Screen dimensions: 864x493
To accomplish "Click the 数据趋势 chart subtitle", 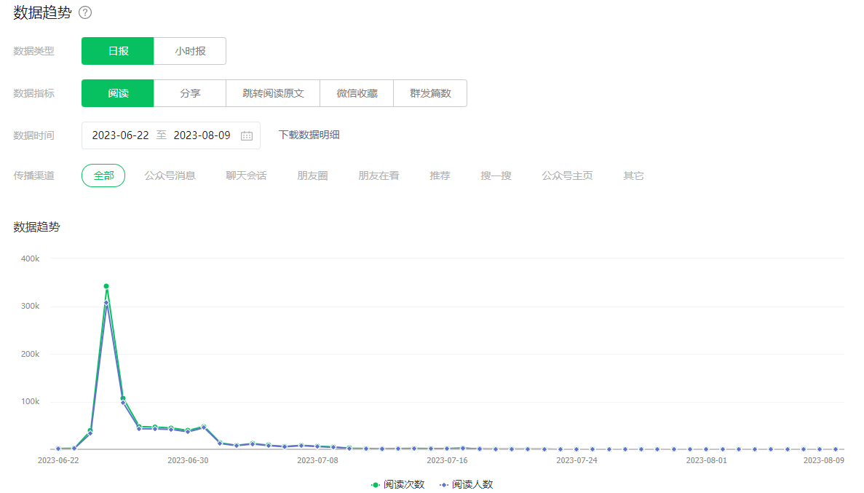I will pos(36,226).
